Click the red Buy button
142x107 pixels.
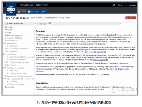pyautogui.click(x=131, y=18)
